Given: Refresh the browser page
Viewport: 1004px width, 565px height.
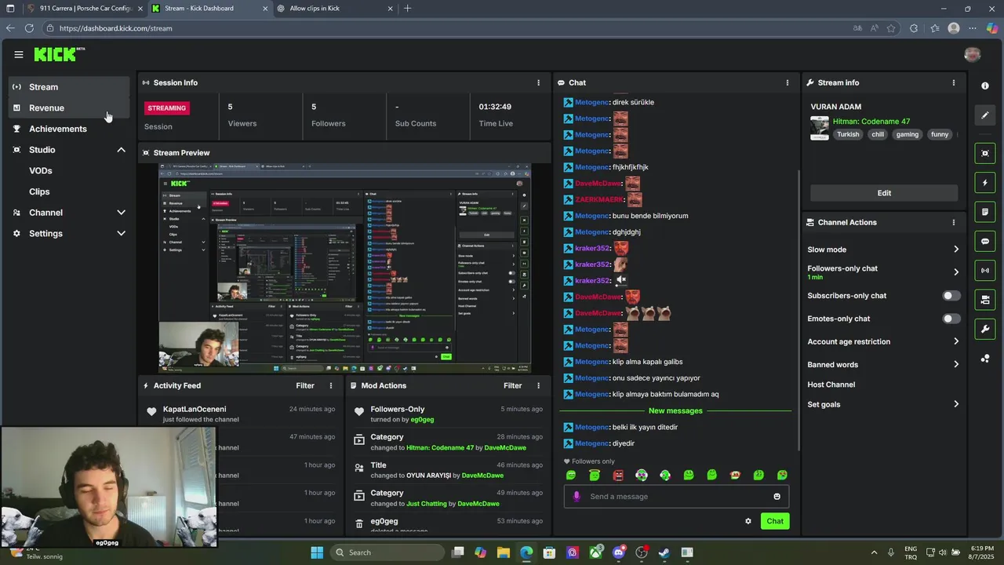Looking at the screenshot, I should point(29,28).
